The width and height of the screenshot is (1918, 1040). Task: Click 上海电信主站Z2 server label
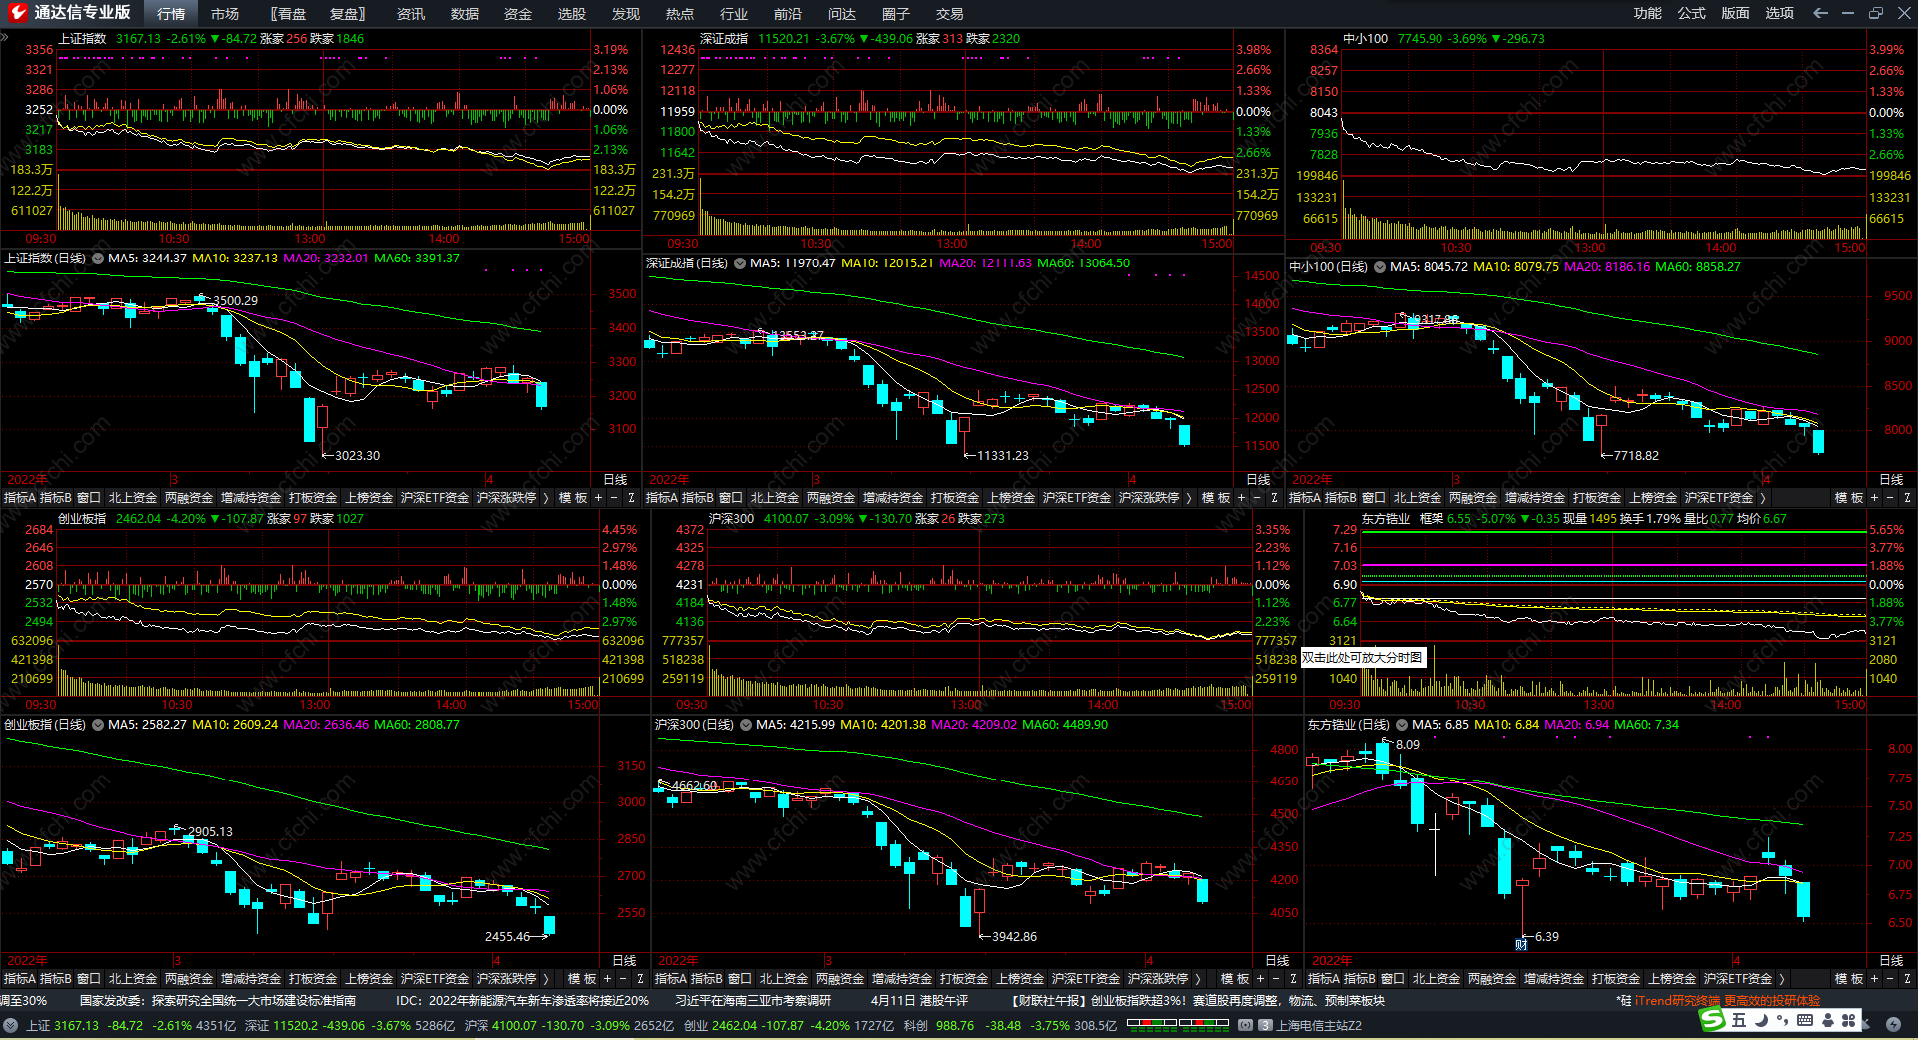pyautogui.click(x=1319, y=1025)
